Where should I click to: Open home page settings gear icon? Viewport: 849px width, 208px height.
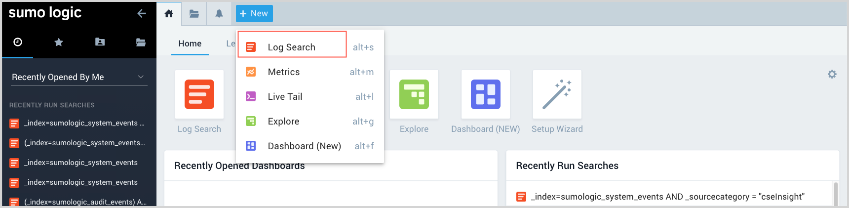point(832,74)
